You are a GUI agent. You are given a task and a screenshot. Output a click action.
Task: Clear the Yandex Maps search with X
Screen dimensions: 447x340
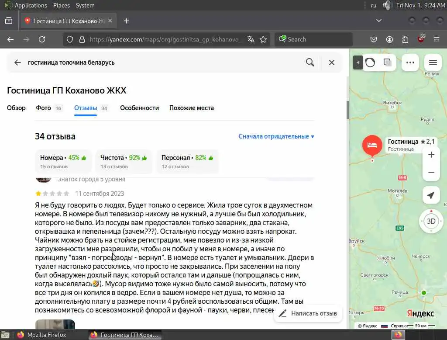pos(332,62)
